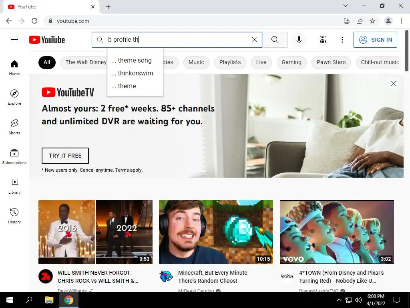Screen dimensions: 410x308
Task: Start voice search with the microphone
Action: pos(299,40)
